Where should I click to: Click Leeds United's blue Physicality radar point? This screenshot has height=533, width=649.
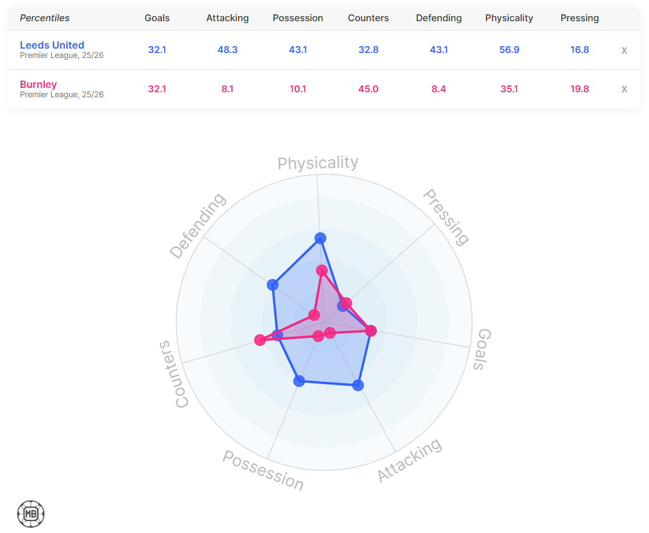(x=320, y=238)
